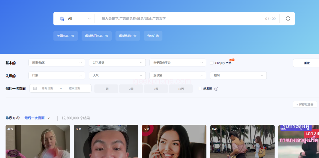Select the 最新热门电商广告 quick tag

click(97, 36)
